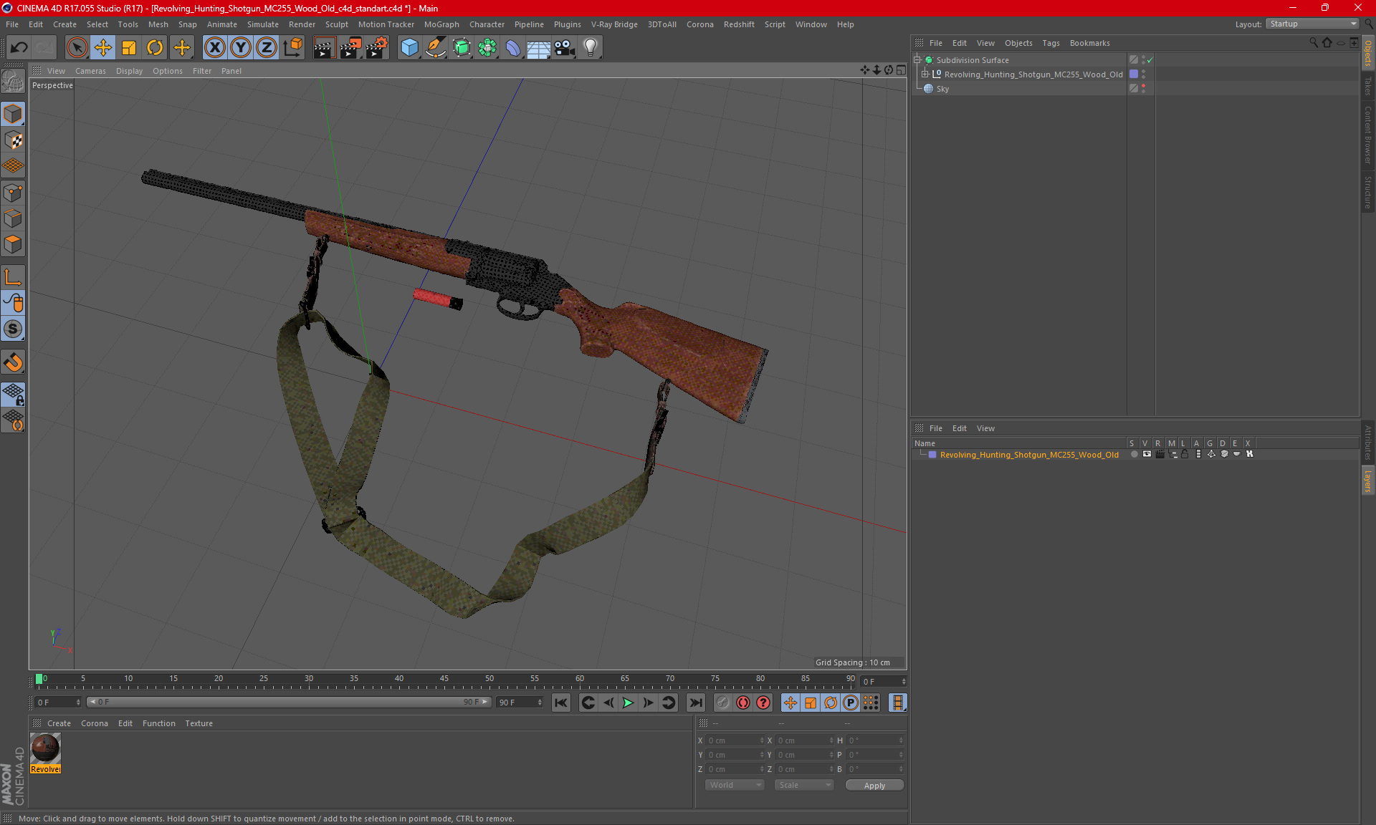Play the animation forwards

[x=629, y=703]
